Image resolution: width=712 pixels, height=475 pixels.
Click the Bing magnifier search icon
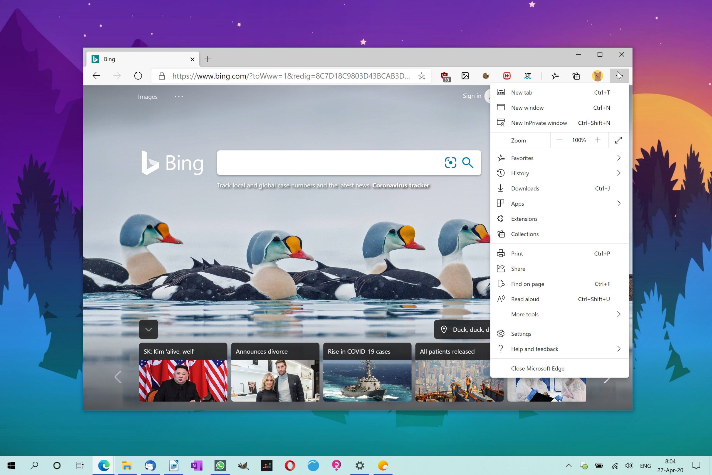coord(468,163)
